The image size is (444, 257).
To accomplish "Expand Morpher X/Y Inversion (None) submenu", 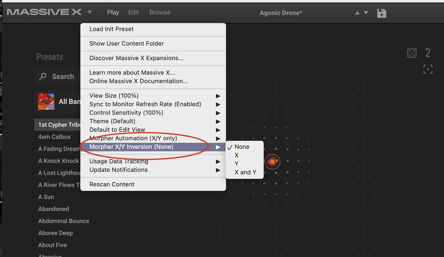I will (x=153, y=147).
